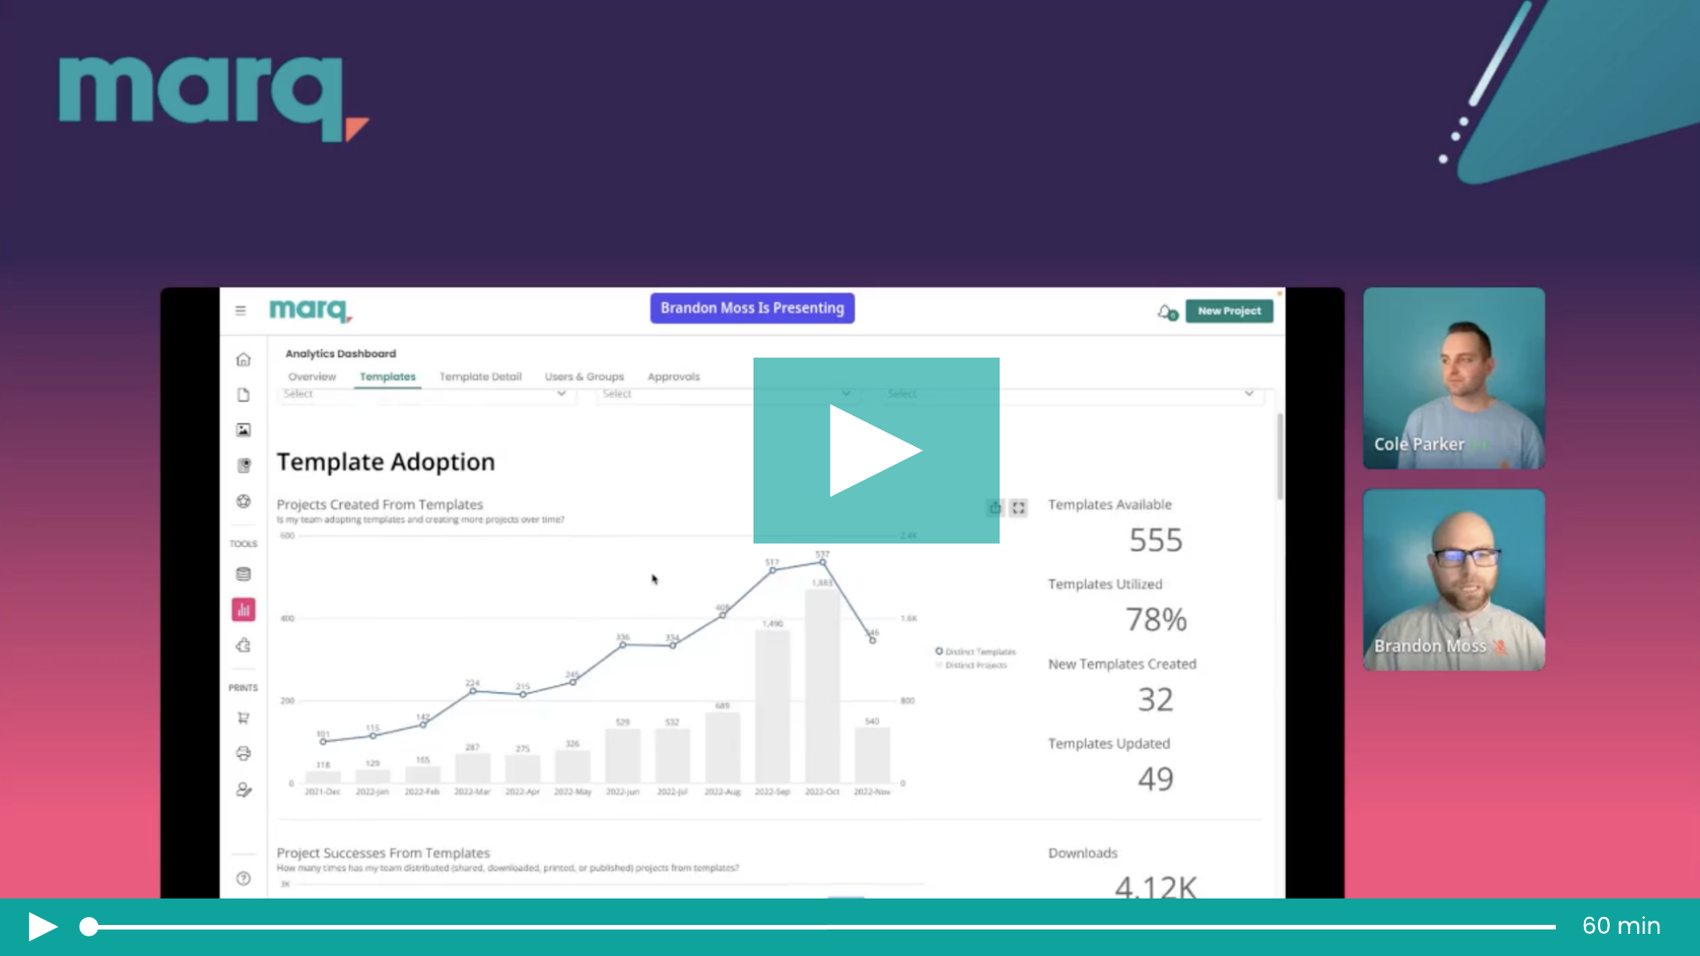
Task: Click the New Project button
Action: 1229,312
